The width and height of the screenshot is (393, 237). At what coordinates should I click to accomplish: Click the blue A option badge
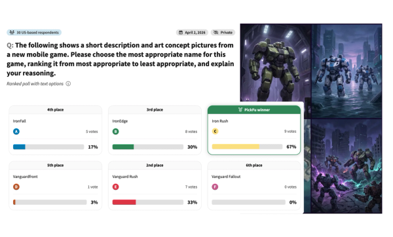pyautogui.click(x=16, y=132)
